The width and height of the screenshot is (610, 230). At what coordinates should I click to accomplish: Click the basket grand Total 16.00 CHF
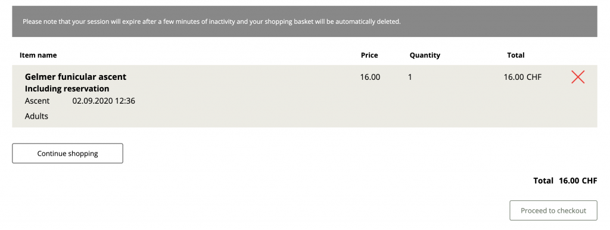pyautogui.click(x=565, y=181)
